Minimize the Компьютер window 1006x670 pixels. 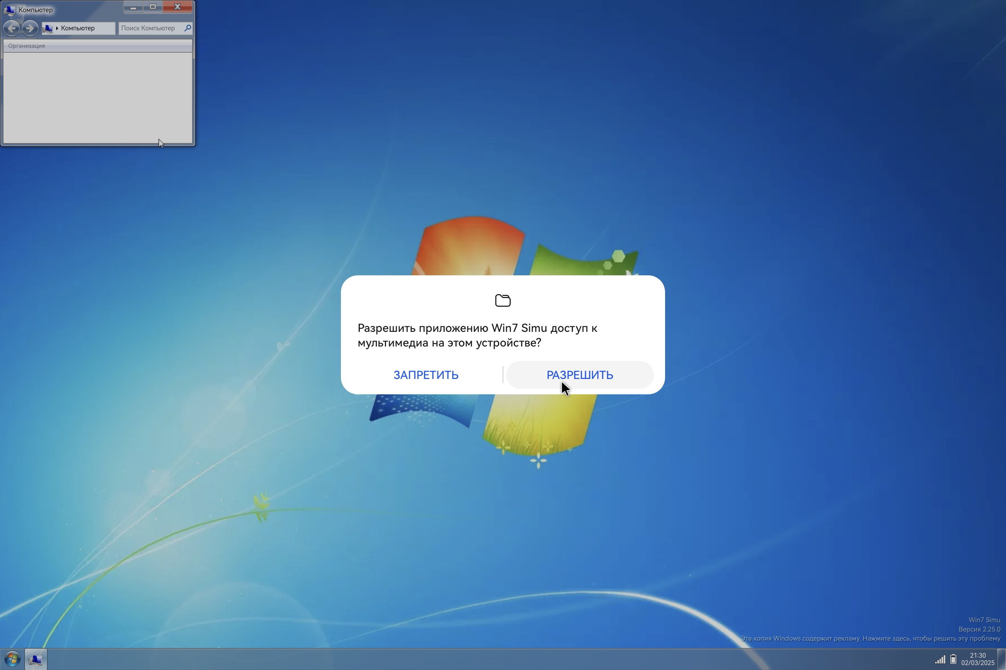pyautogui.click(x=133, y=7)
